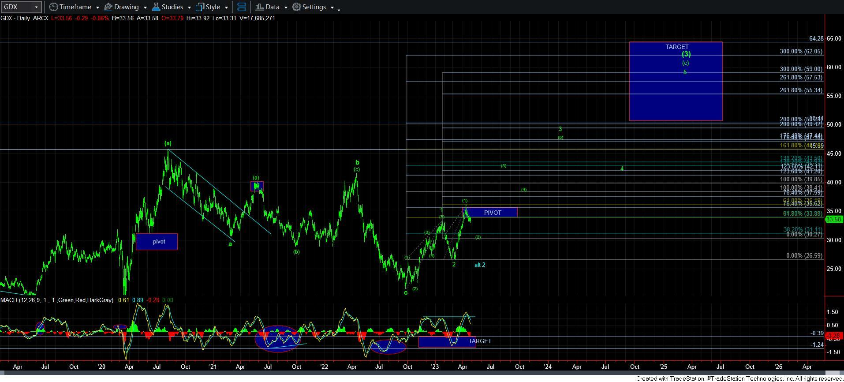This screenshot has width=844, height=382.
Task: Click the Style layers icon
Action: click(x=200, y=7)
